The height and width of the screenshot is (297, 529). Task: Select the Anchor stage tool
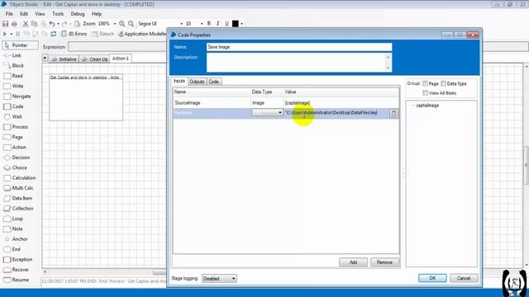pos(16,239)
